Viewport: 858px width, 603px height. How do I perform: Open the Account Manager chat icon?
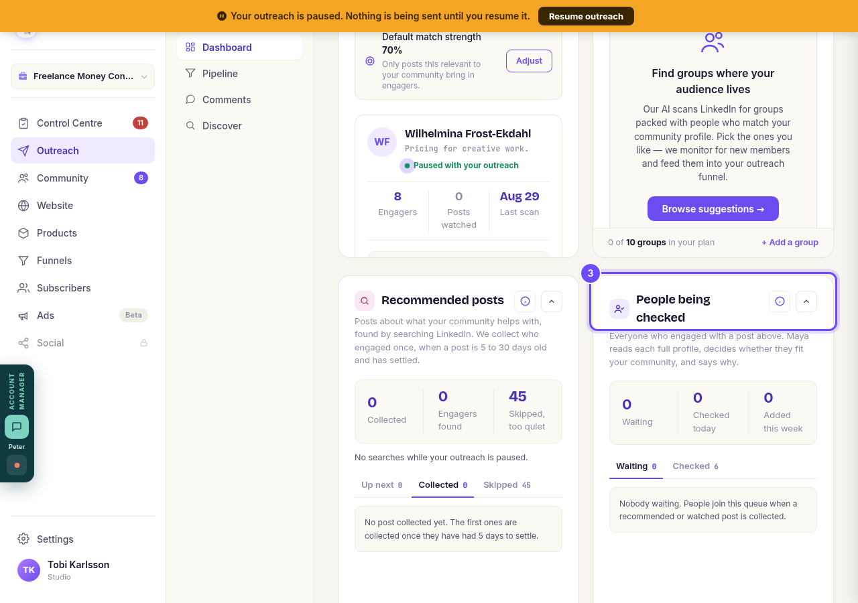click(17, 427)
